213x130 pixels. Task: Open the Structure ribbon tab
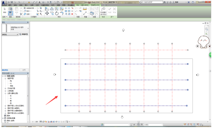15,5
